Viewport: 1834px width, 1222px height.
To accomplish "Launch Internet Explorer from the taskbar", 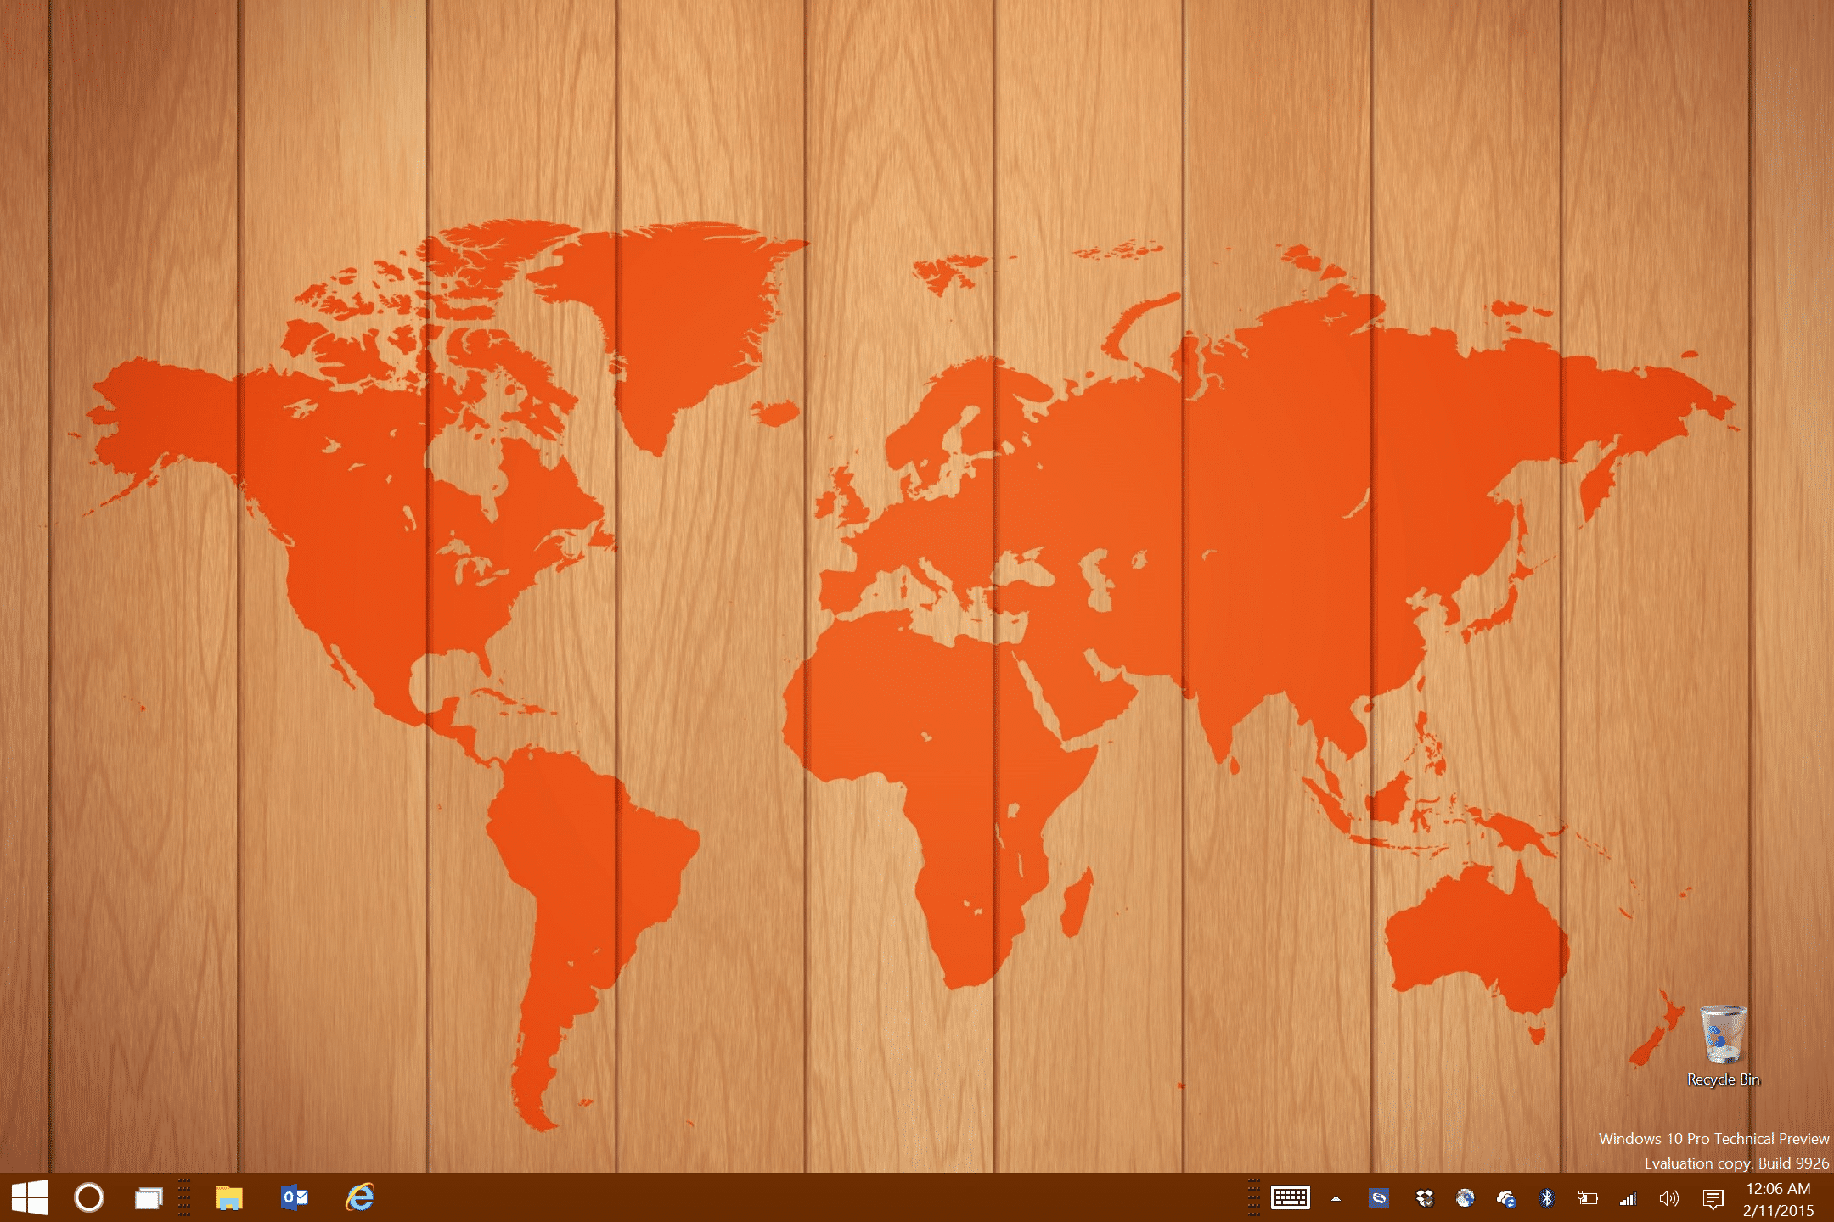I will (x=360, y=1197).
